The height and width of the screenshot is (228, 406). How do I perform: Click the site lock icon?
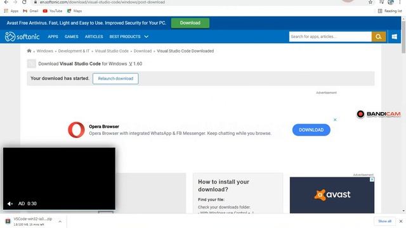click(36, 2)
